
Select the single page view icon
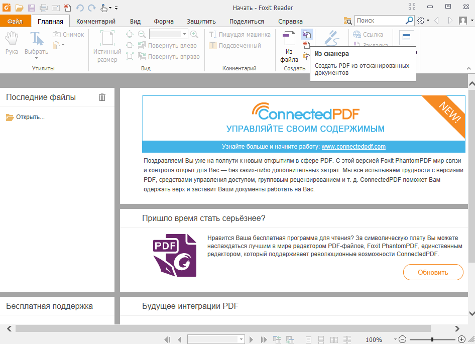click(x=309, y=340)
